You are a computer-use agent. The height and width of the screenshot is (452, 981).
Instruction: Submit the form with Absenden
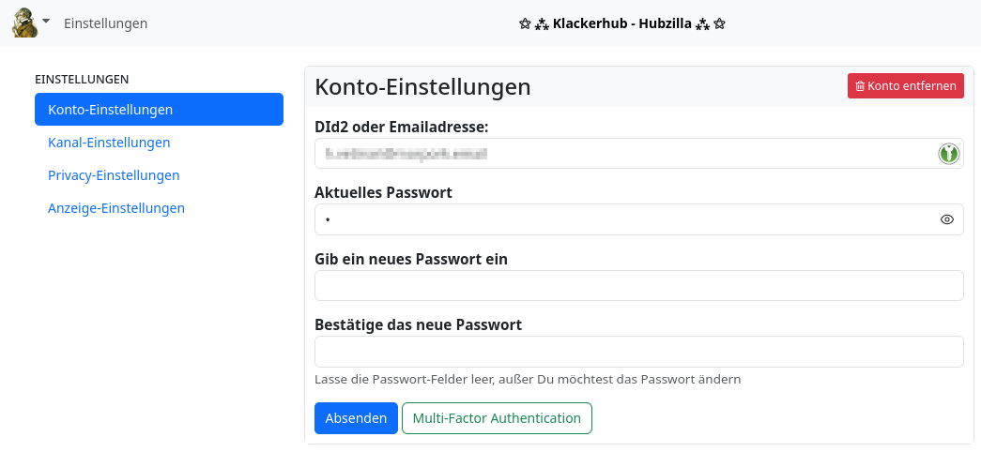click(356, 418)
